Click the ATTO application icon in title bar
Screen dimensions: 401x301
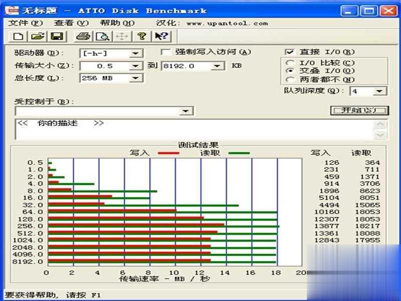pos(12,10)
